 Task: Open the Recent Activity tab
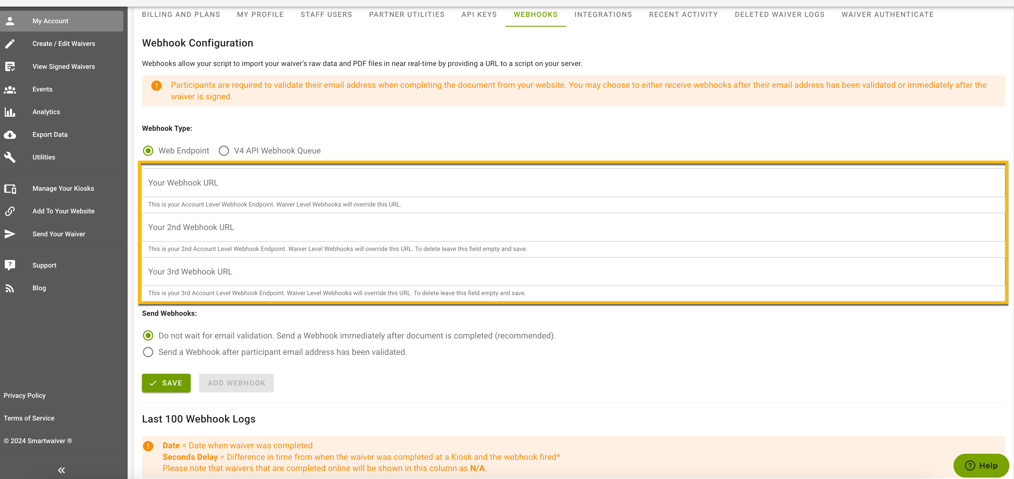tap(683, 15)
